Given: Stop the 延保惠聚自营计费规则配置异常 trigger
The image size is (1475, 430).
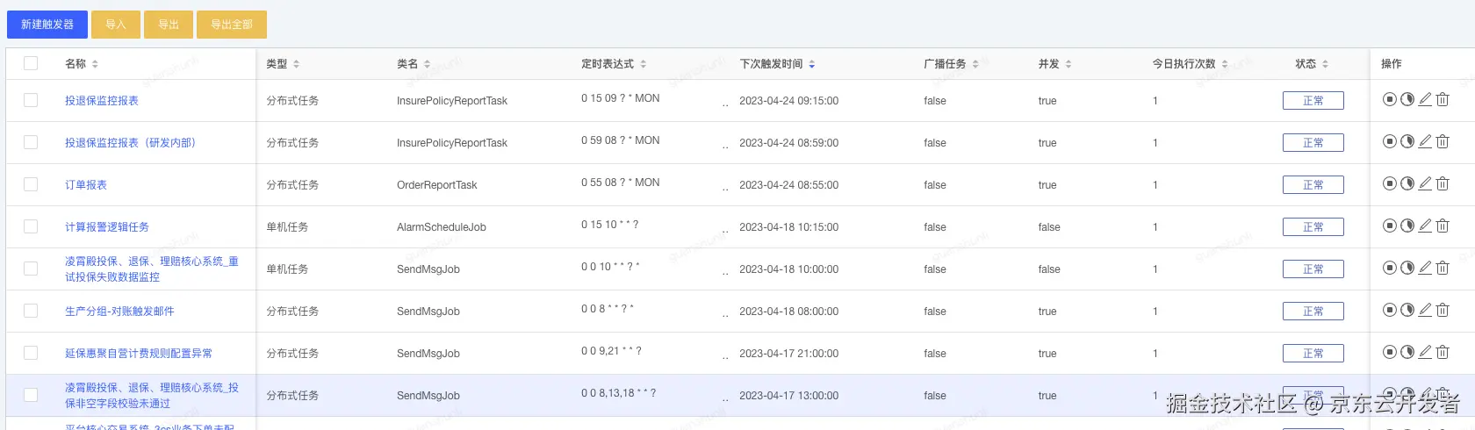Looking at the screenshot, I should (1389, 352).
